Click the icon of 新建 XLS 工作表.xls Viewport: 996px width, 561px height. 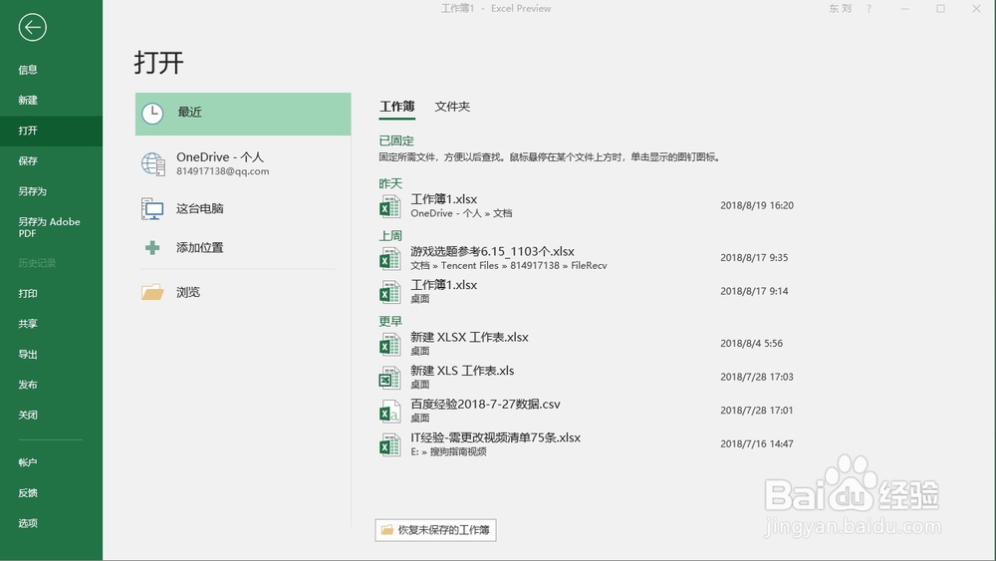pyautogui.click(x=390, y=378)
